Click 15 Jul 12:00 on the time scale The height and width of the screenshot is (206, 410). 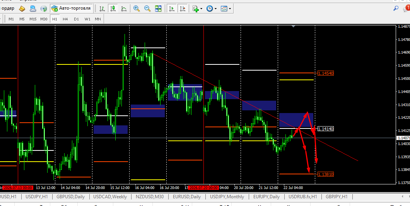pyautogui.click(x=120, y=188)
